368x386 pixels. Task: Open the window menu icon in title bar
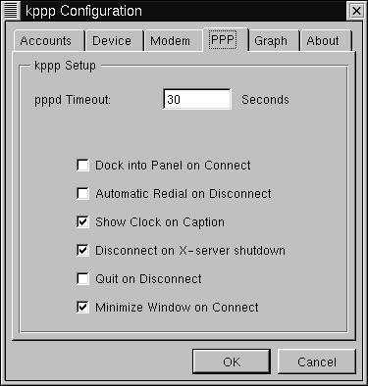click(11, 11)
